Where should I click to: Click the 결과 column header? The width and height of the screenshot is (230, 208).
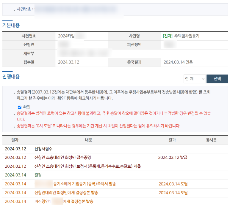coord(172,140)
